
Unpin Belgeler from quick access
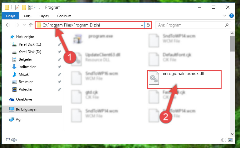[x=59, y=59]
